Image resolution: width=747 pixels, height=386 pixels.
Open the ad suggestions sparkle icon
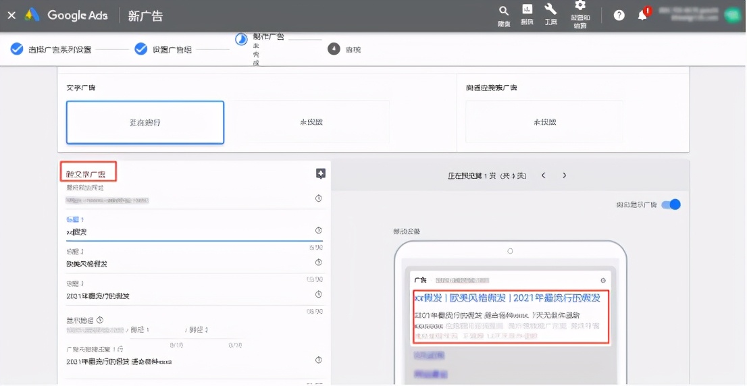(x=321, y=173)
